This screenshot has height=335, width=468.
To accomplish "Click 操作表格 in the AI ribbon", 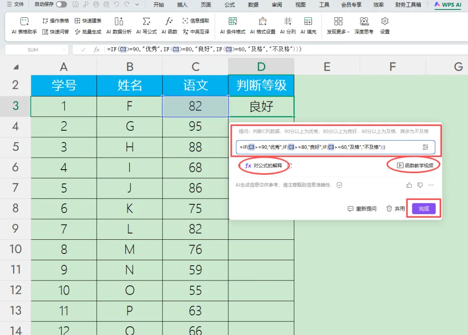I will tap(55, 21).
